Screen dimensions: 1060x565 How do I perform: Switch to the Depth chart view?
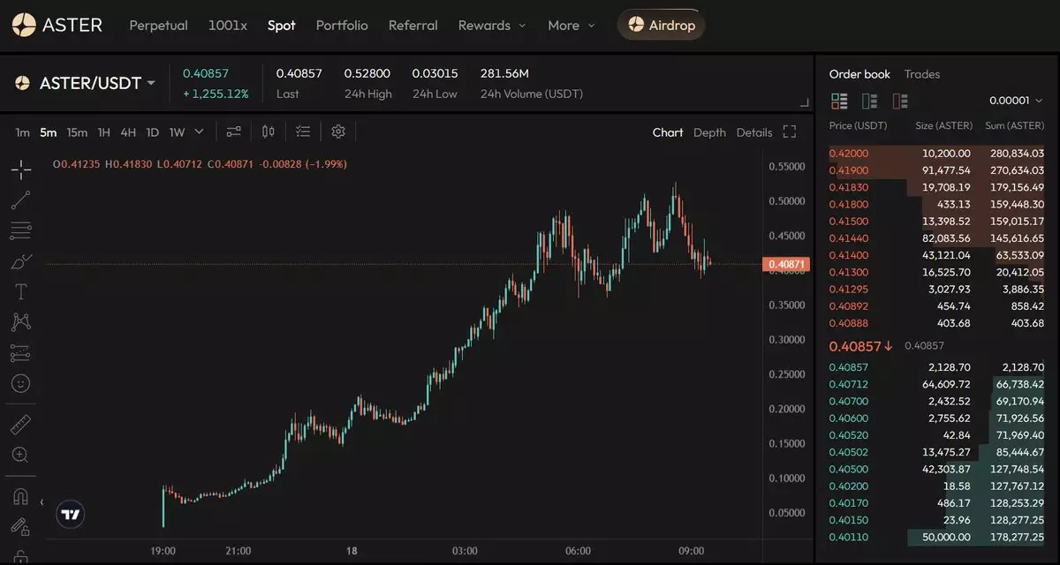(x=709, y=132)
